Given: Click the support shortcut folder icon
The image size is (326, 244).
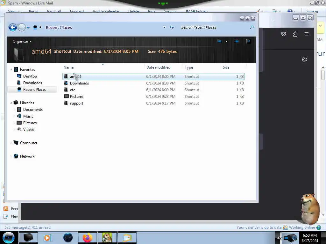Looking at the screenshot, I should [66, 103].
